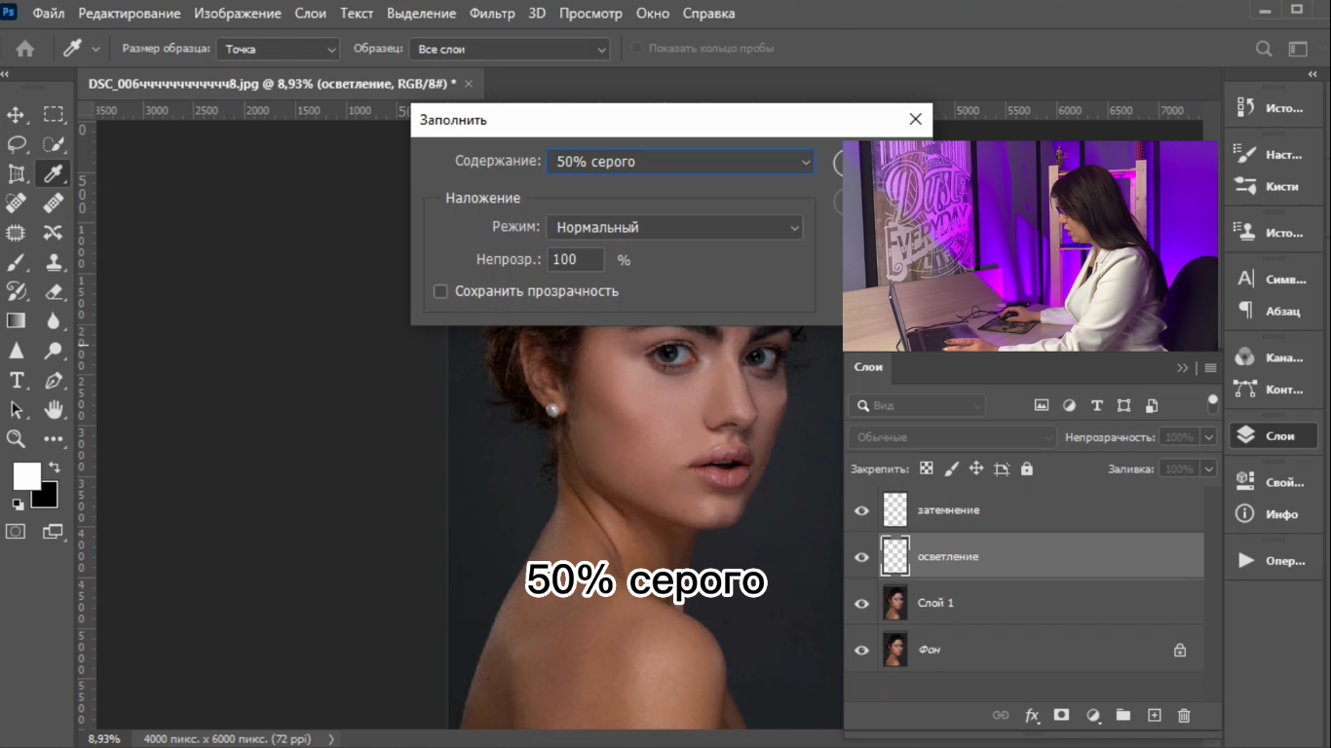
Task: Open the Файл menu
Action: [x=49, y=14]
